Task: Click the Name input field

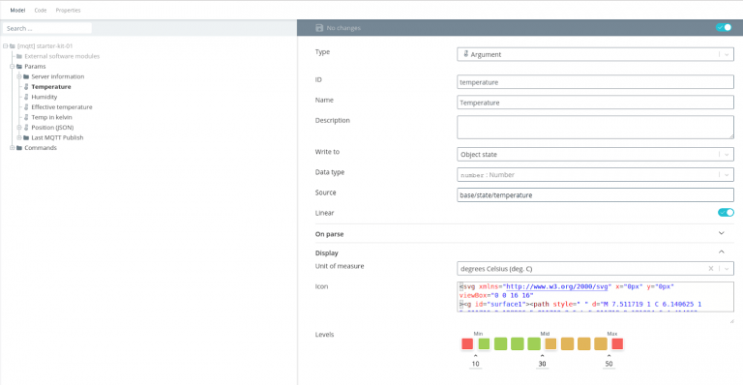Action: coord(595,103)
